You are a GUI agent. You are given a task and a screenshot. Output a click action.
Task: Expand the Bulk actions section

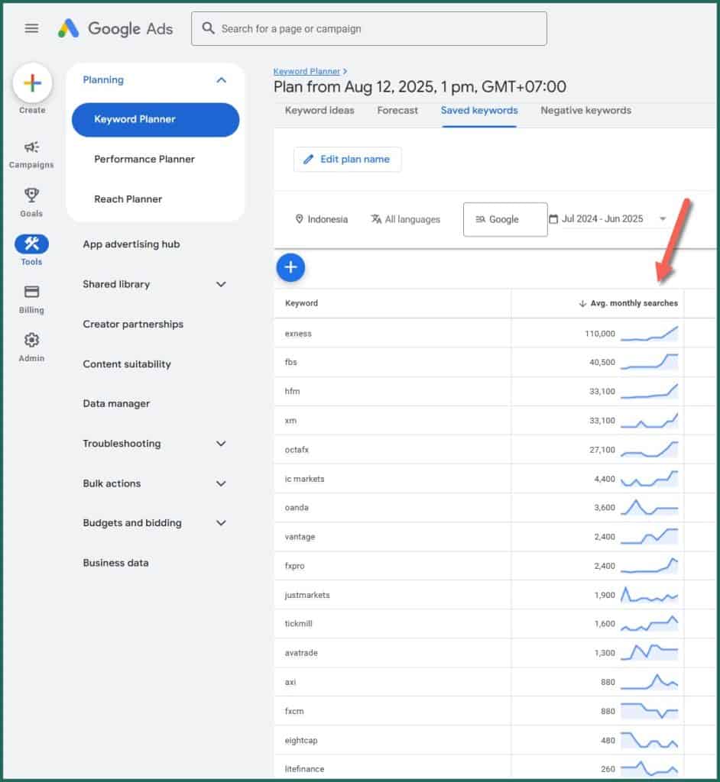221,483
